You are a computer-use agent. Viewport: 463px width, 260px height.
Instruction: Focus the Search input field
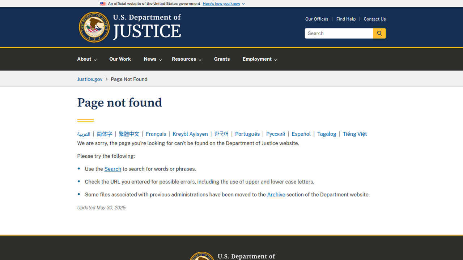pyautogui.click(x=339, y=33)
